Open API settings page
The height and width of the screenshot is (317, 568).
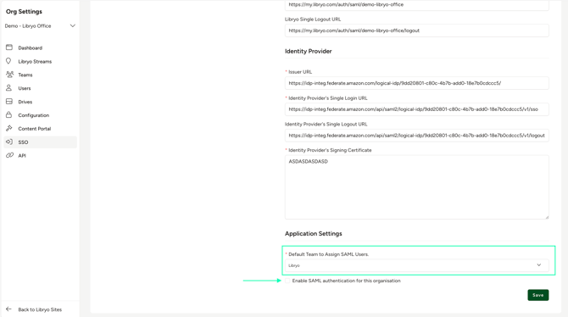pos(40,155)
